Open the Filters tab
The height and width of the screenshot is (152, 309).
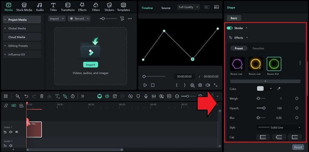(x=96, y=7)
